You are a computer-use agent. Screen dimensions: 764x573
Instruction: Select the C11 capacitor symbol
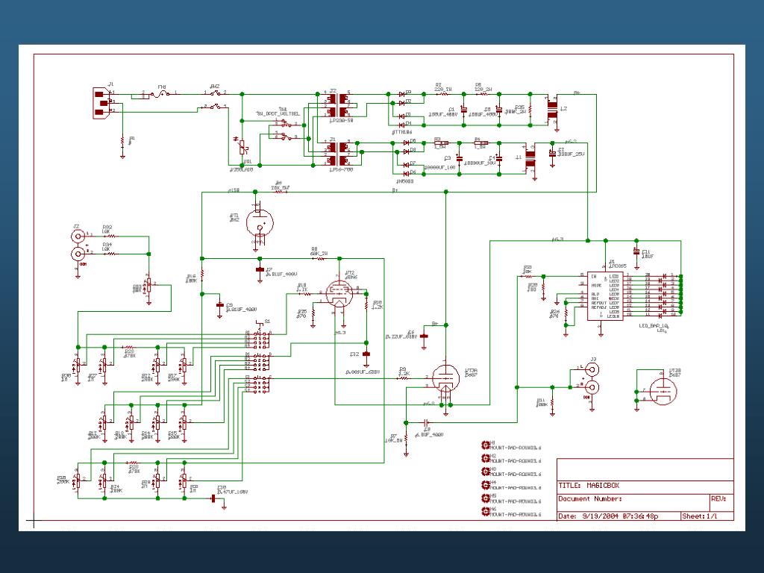pos(636,251)
